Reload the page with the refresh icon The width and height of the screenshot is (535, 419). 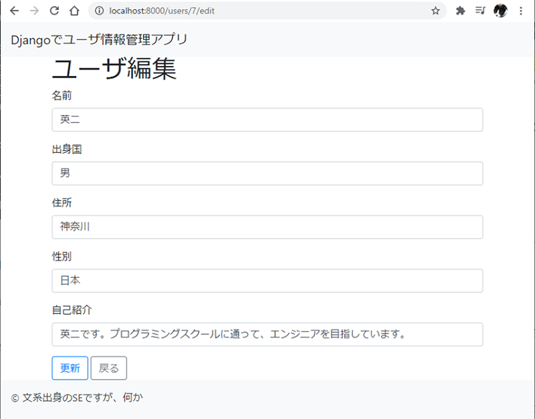[x=54, y=11]
